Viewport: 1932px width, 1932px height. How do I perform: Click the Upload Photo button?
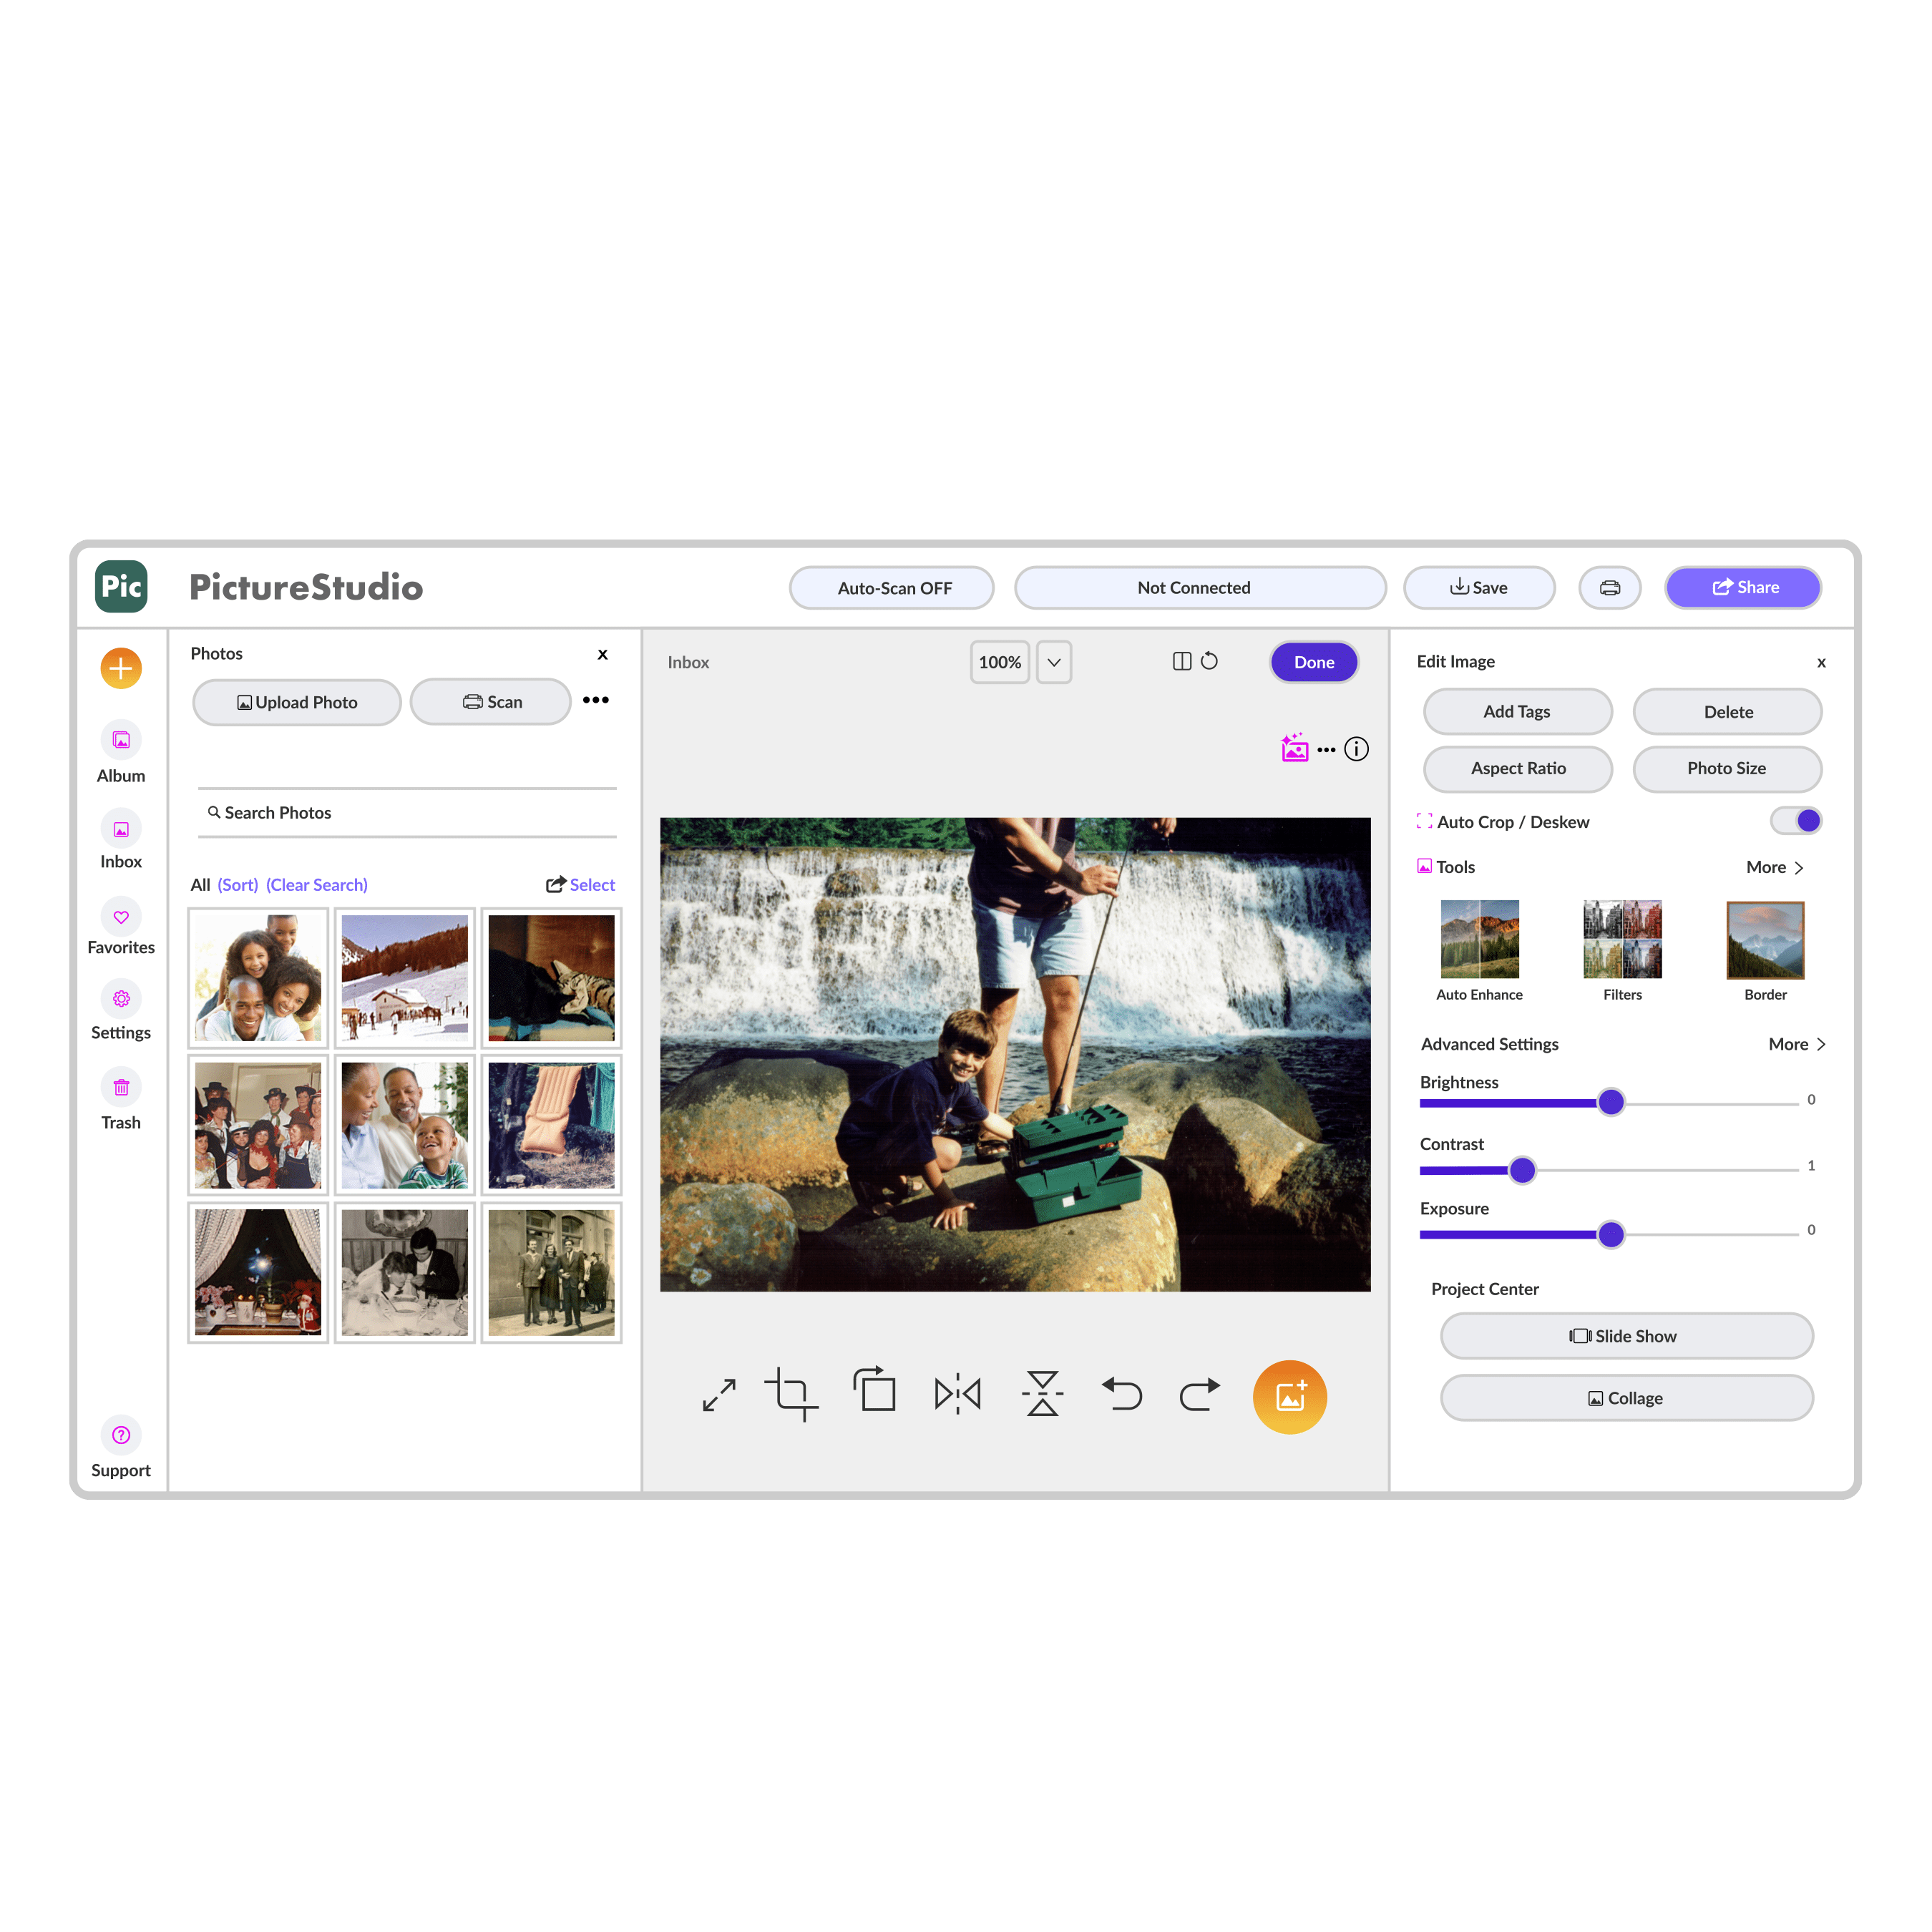[x=297, y=702]
